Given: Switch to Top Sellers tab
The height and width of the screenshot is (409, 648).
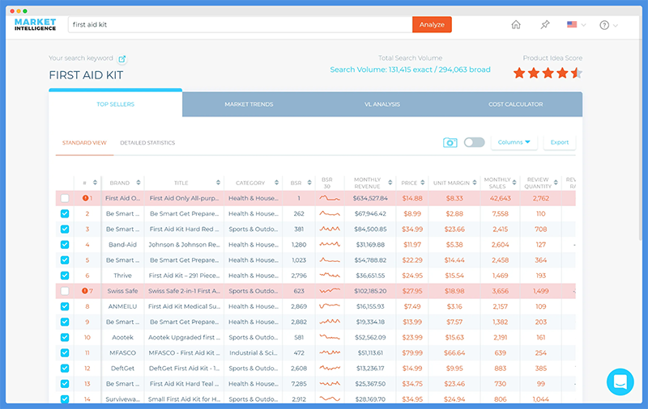Looking at the screenshot, I should pos(115,104).
